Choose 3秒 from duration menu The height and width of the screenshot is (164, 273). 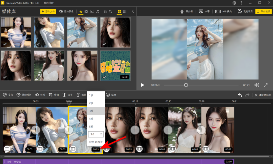pos(96,111)
